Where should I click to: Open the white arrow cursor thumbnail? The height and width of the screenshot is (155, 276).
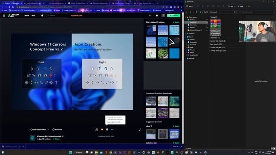174,42
